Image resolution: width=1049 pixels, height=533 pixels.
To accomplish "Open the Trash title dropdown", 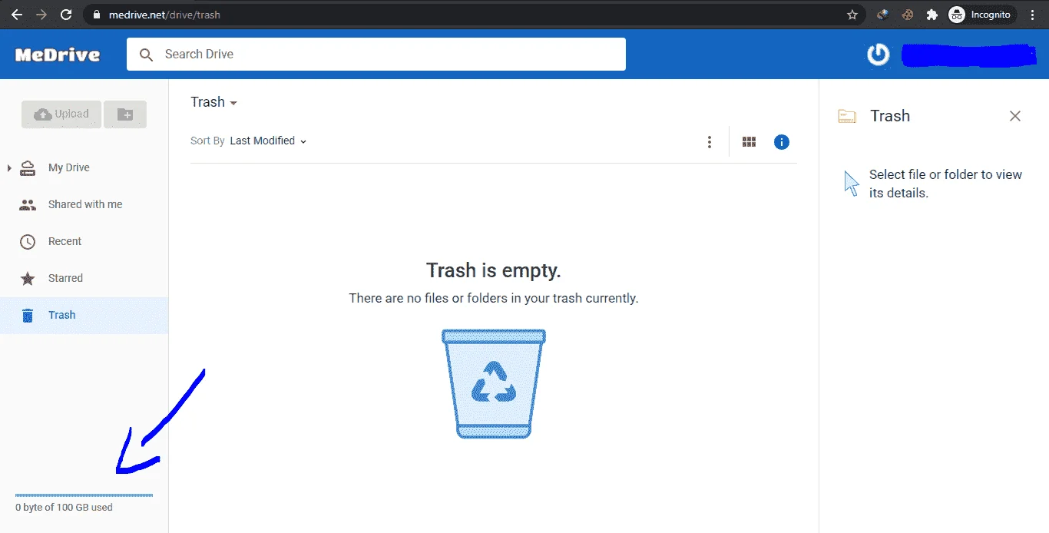I will coord(213,102).
